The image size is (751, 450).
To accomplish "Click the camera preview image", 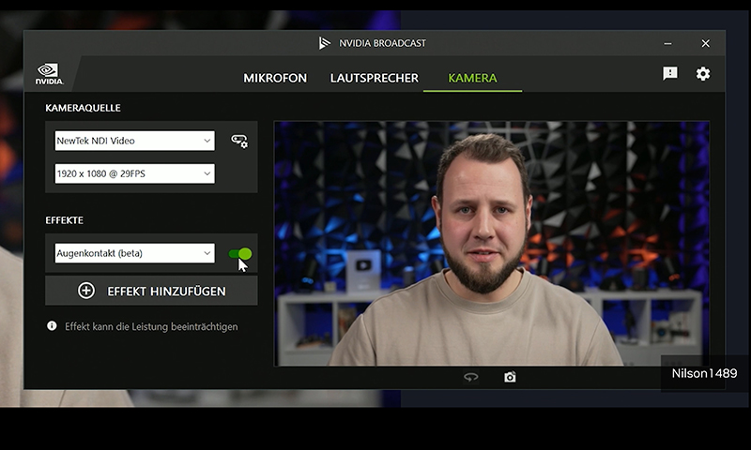I will tap(491, 244).
